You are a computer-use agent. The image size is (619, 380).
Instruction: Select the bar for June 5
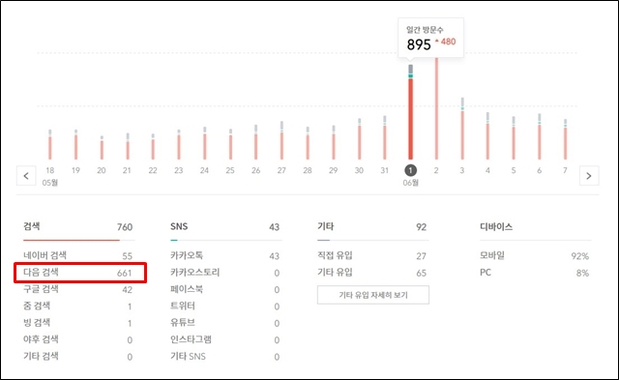514,137
